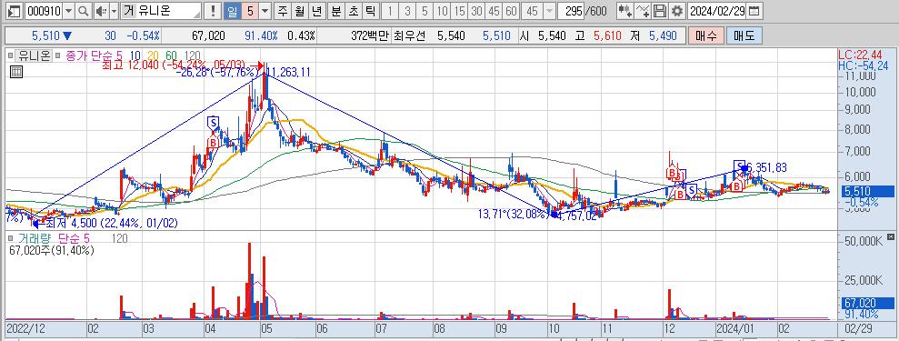Click the small marker on the volume pane's right edge
This screenshot has width=899, height=341.
pos(890,236)
